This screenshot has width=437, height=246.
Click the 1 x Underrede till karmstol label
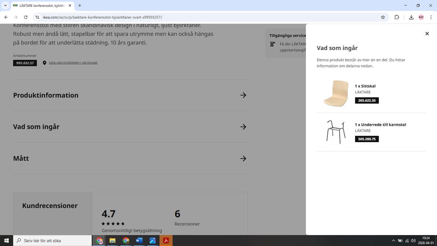pyautogui.click(x=381, y=124)
